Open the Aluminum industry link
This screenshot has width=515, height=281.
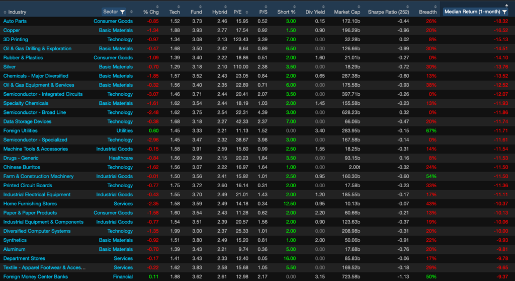click(x=14, y=249)
